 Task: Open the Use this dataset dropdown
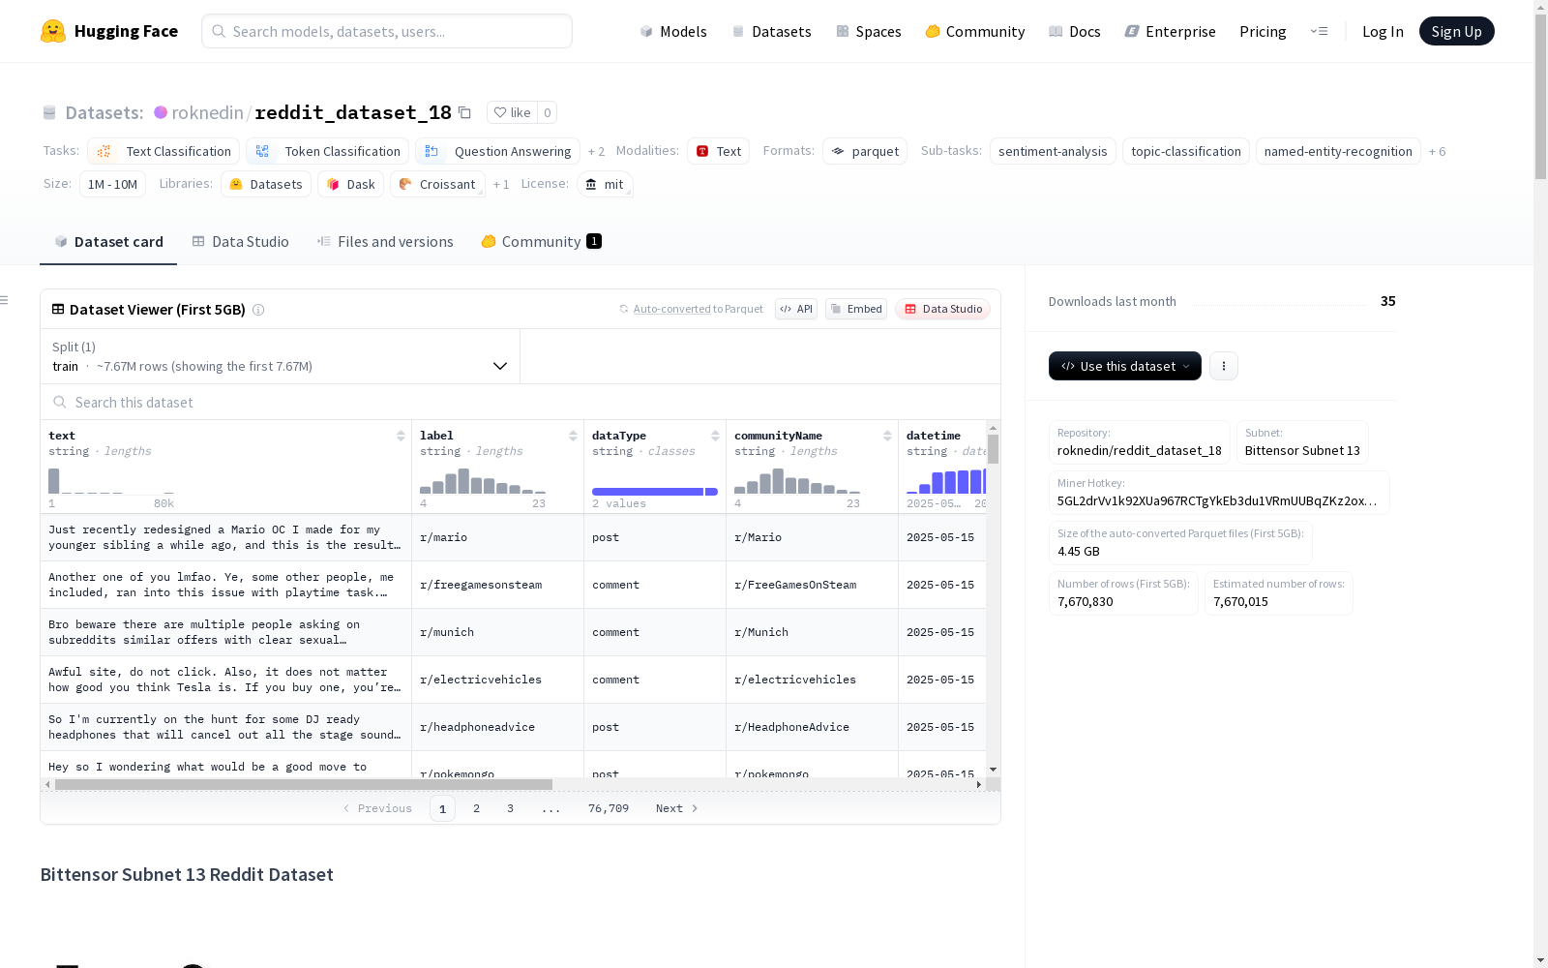coord(1125,366)
